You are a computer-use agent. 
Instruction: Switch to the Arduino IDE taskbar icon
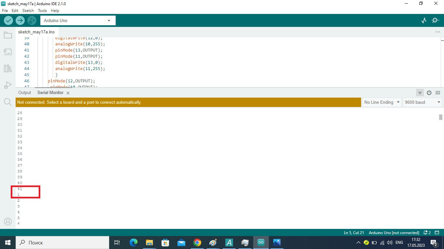[x=261, y=243]
